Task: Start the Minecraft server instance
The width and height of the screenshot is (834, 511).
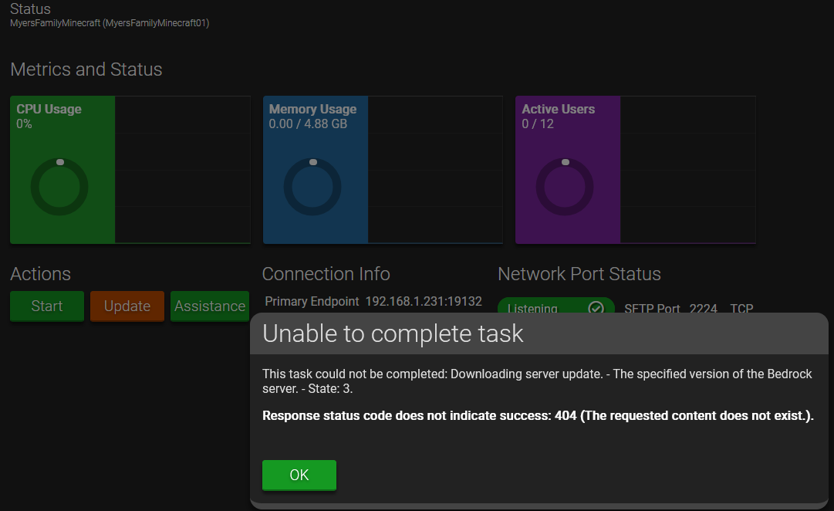Action: (x=47, y=306)
